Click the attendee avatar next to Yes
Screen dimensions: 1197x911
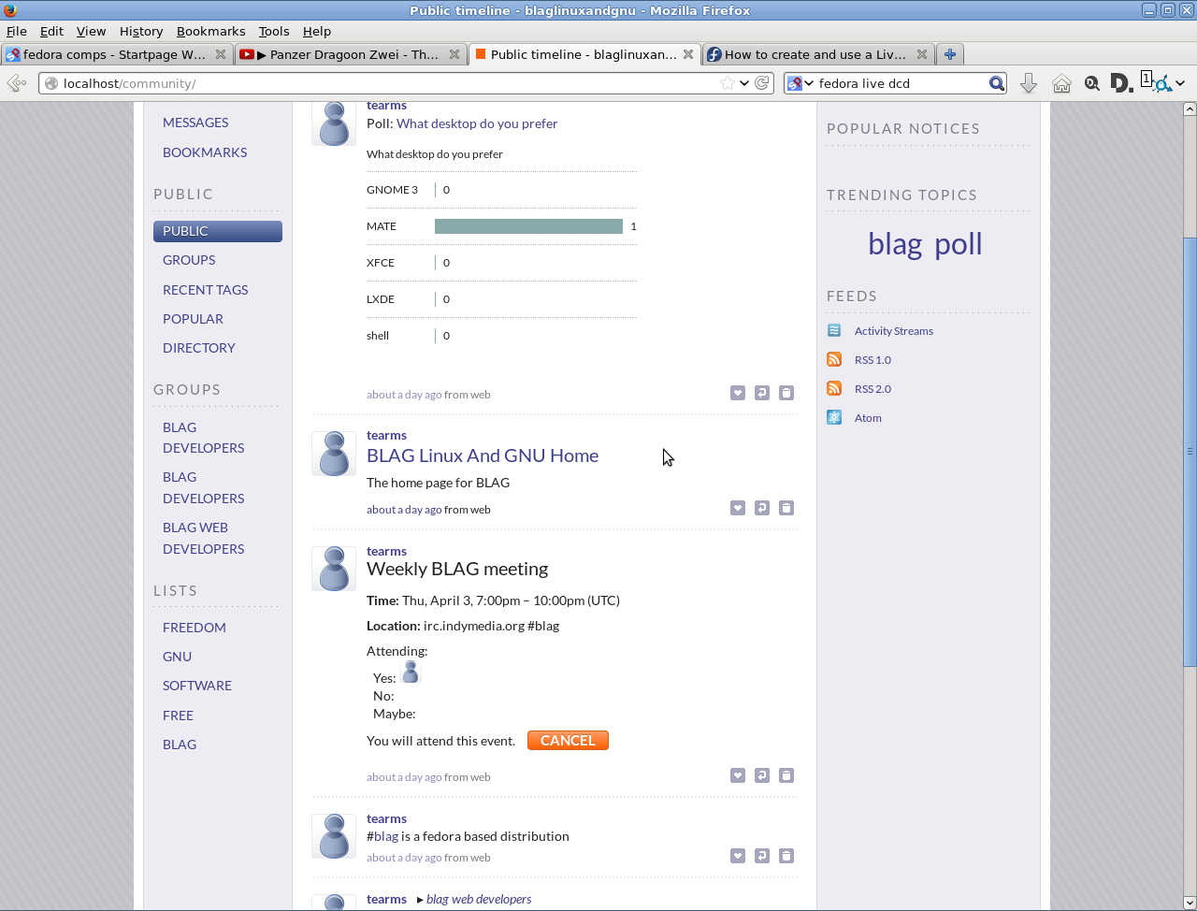click(x=411, y=672)
